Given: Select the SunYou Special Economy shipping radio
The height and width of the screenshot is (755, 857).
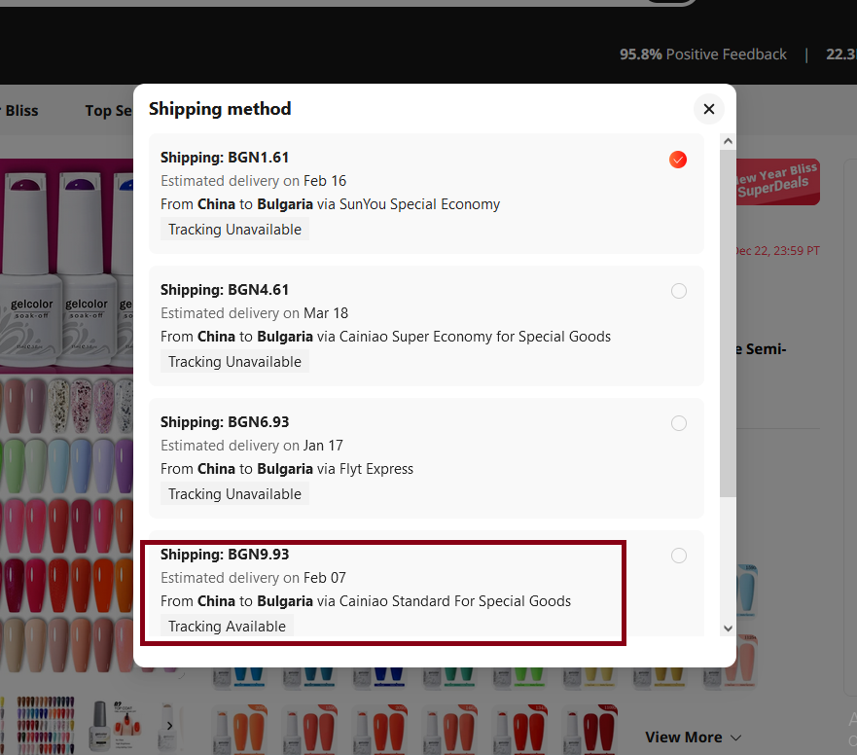Looking at the screenshot, I should pyautogui.click(x=678, y=160).
